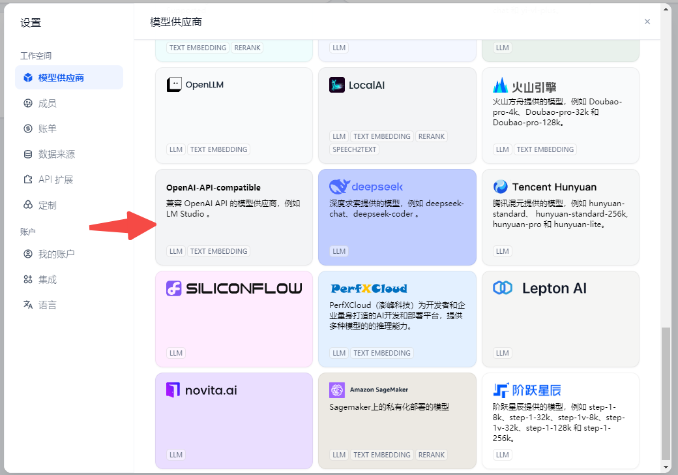Open the 数据来源 settings page
The width and height of the screenshot is (678, 475).
69,154
